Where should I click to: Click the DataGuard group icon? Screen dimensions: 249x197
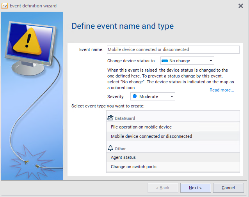point(110,118)
